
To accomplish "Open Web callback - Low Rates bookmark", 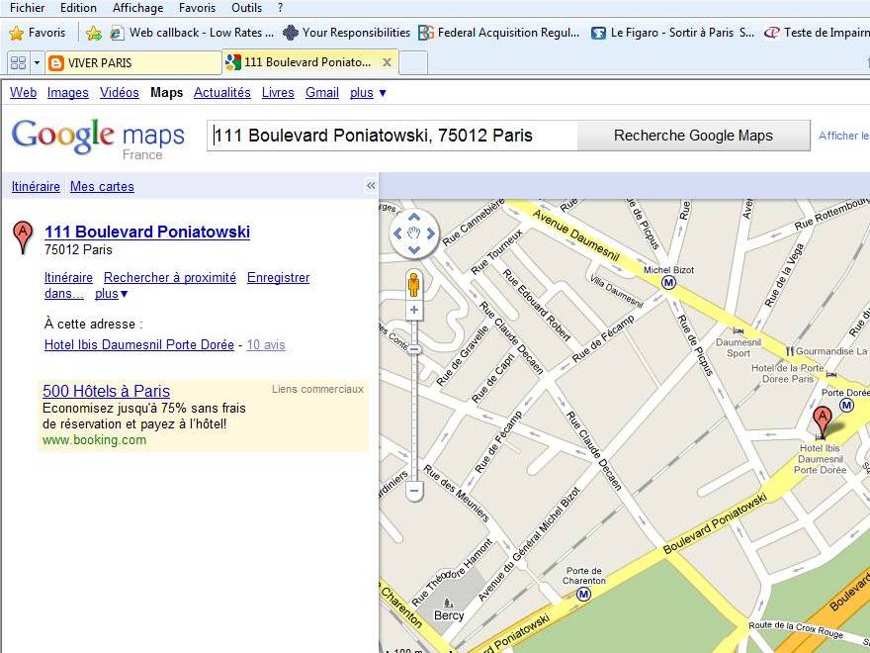I will coord(193,33).
